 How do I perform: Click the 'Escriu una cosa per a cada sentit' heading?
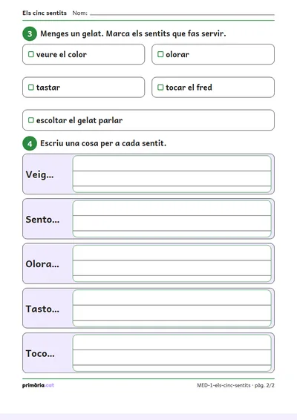103,143
